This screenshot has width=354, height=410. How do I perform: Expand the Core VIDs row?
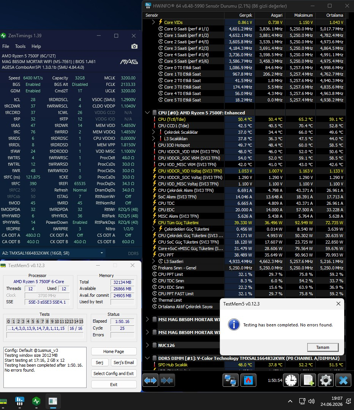click(153, 22)
